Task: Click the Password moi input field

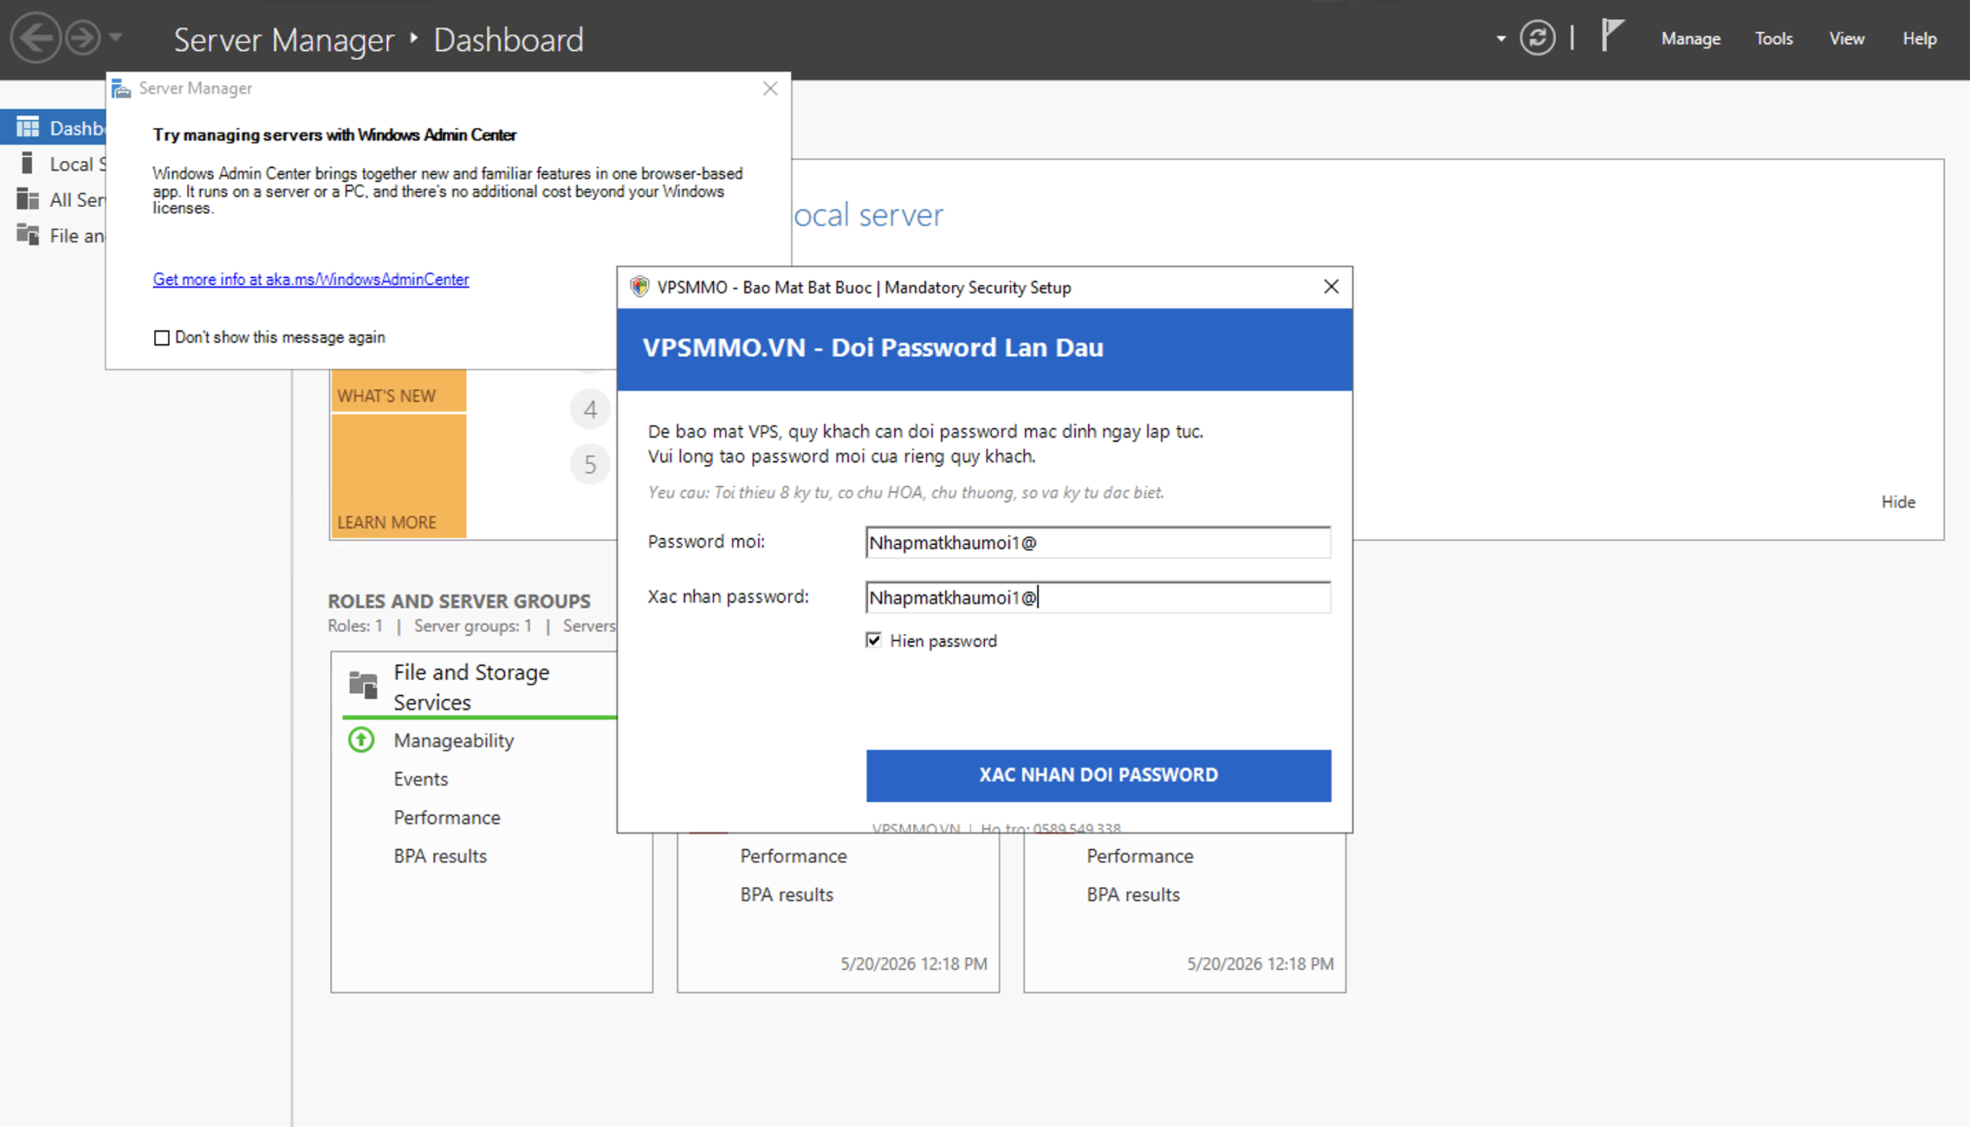Action: (1098, 543)
